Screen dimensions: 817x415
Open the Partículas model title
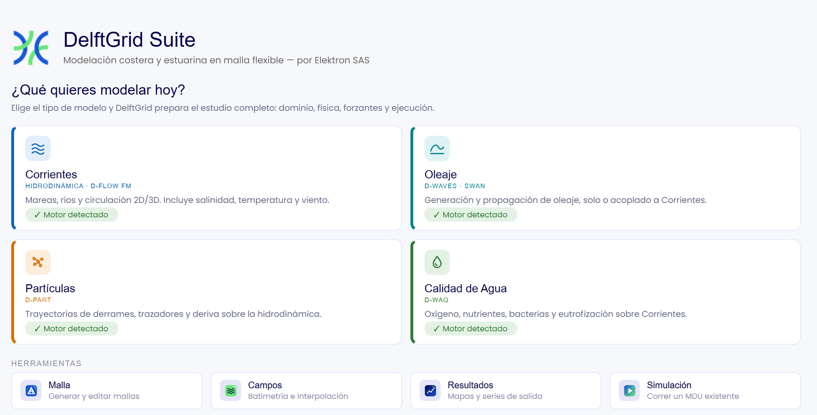click(50, 288)
